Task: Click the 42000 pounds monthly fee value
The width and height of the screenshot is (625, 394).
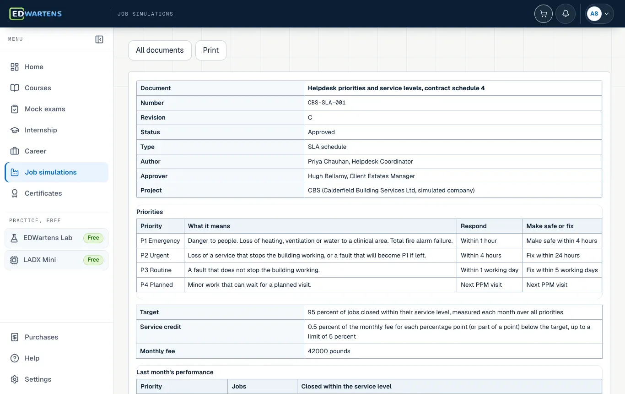Action: tap(329, 351)
